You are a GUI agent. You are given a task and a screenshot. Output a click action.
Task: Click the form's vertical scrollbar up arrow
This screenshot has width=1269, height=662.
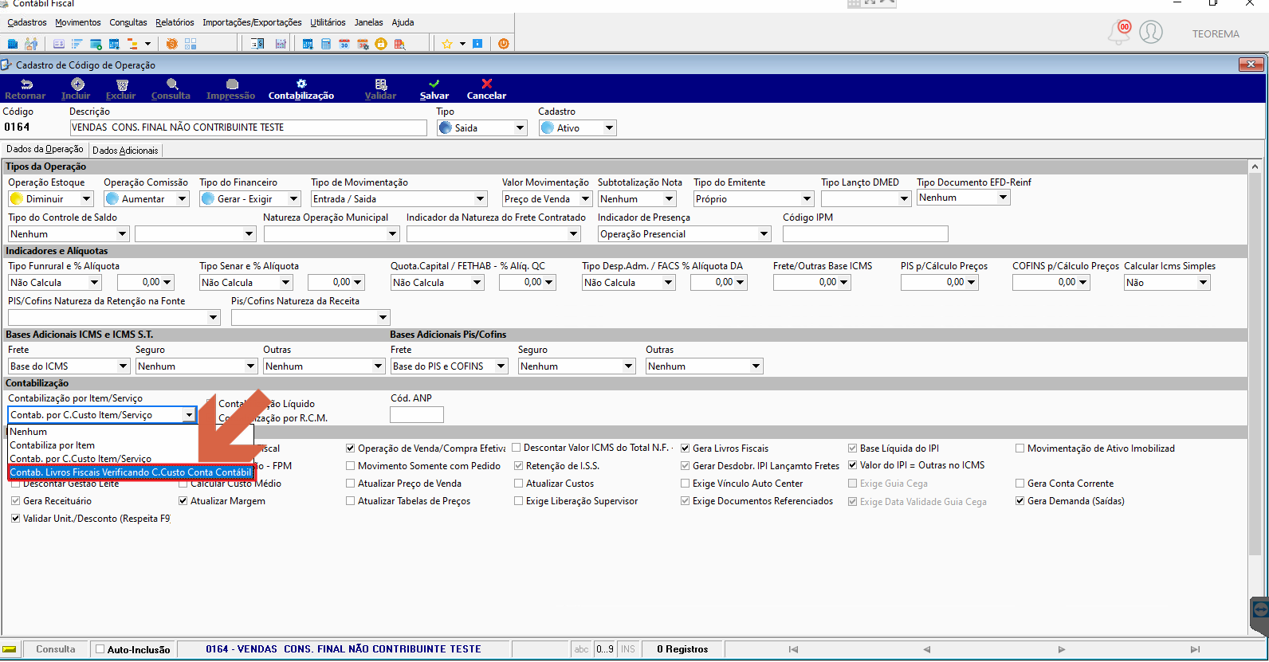pos(1255,167)
